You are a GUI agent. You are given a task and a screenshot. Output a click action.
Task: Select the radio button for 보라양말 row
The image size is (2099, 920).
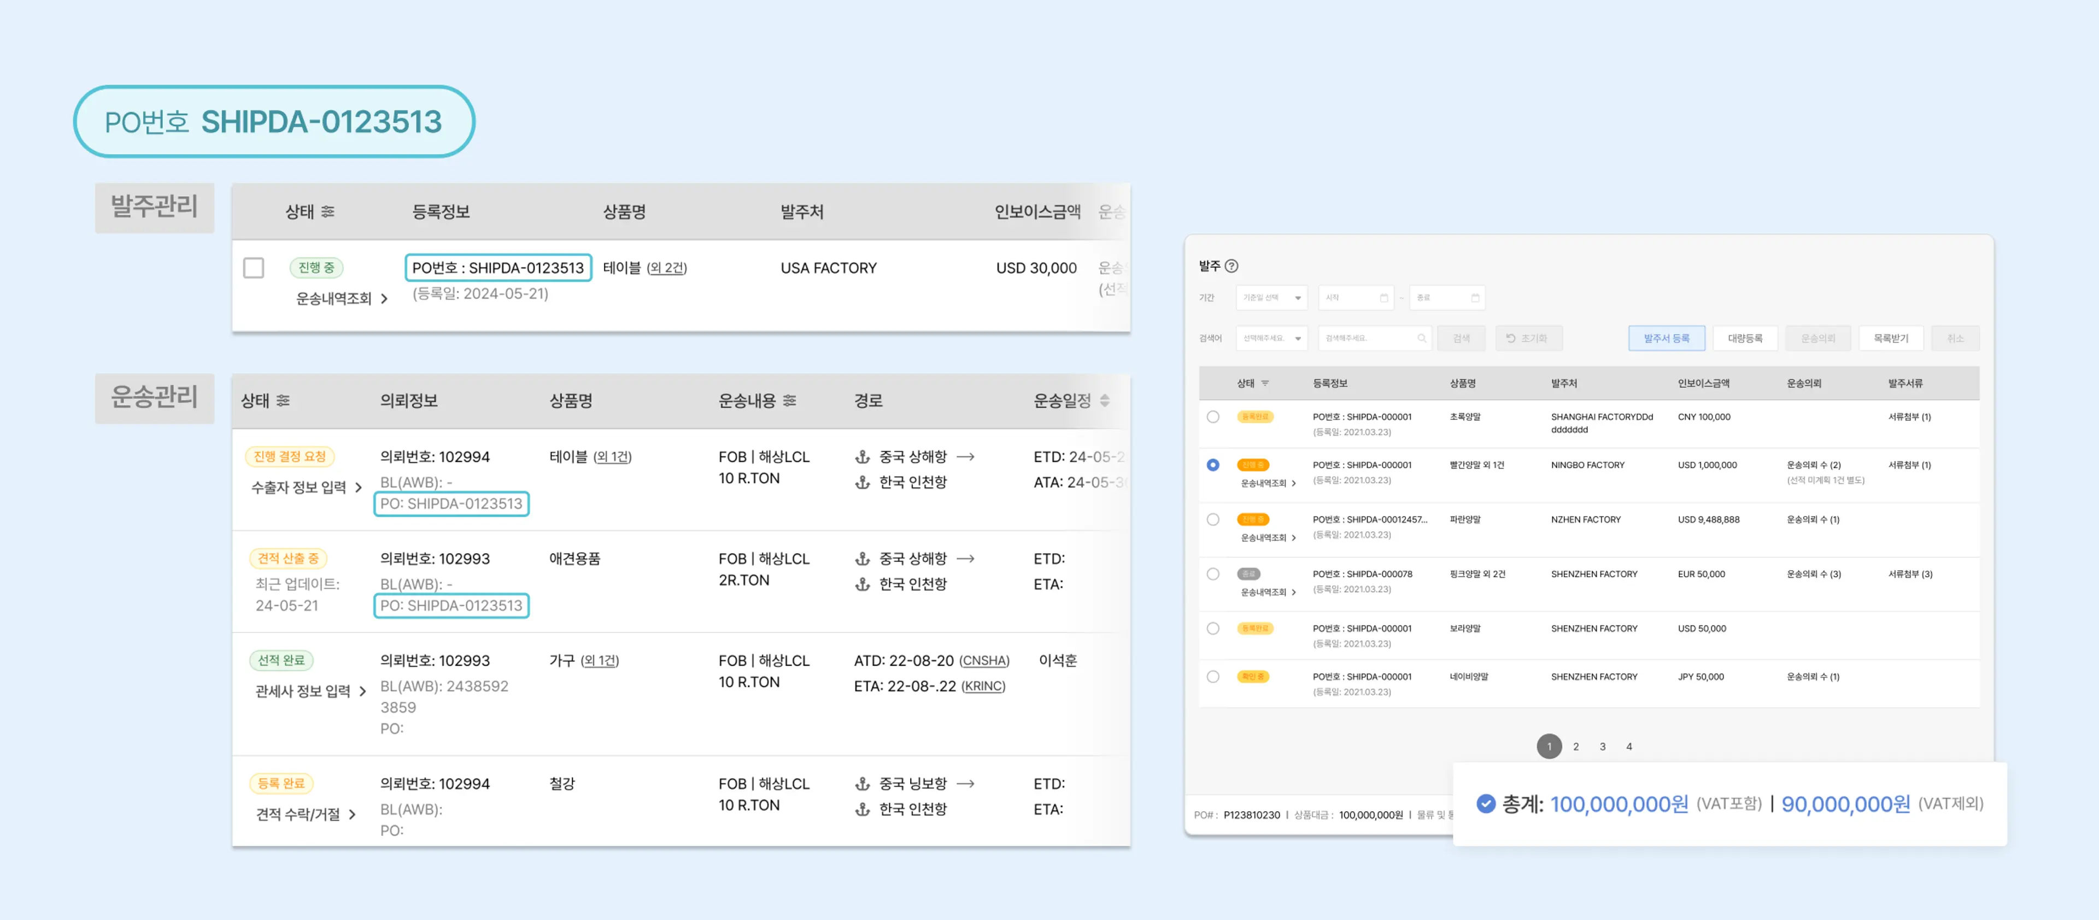(x=1212, y=628)
